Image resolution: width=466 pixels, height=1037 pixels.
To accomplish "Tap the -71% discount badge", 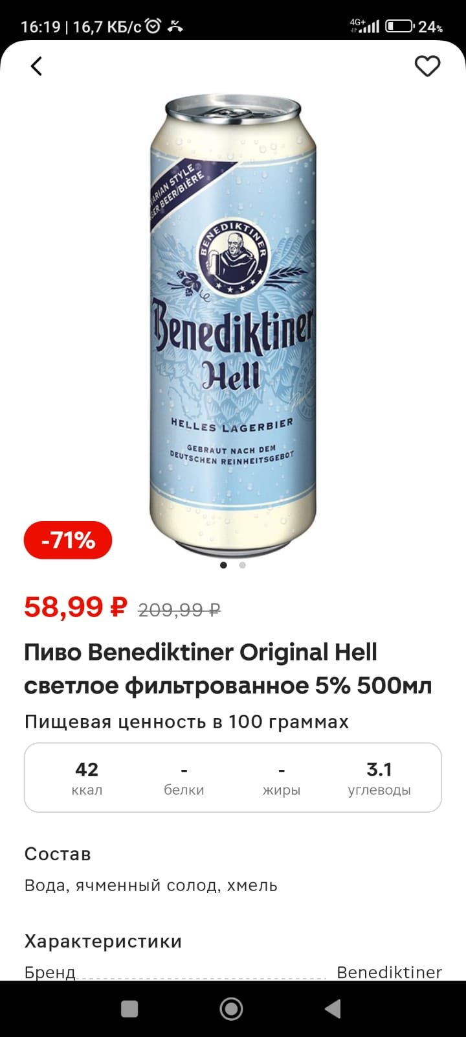I will [x=68, y=540].
